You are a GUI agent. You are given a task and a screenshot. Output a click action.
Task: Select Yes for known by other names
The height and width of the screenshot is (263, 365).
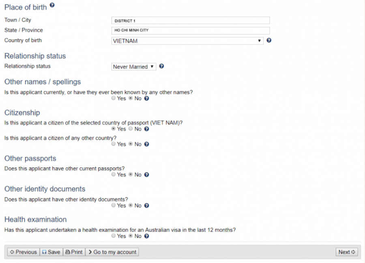[x=114, y=98]
